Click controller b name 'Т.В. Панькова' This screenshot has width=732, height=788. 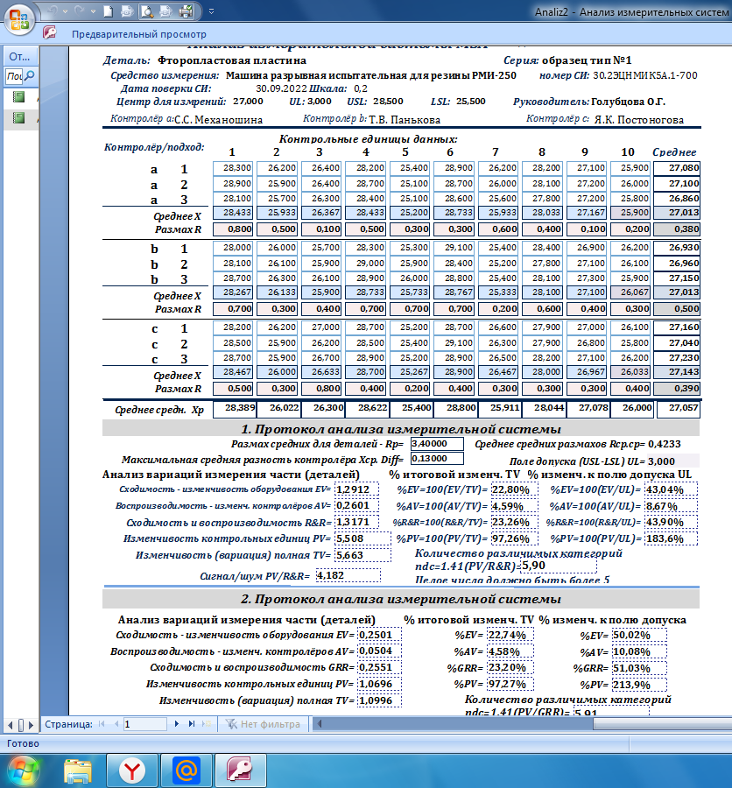[x=405, y=120]
